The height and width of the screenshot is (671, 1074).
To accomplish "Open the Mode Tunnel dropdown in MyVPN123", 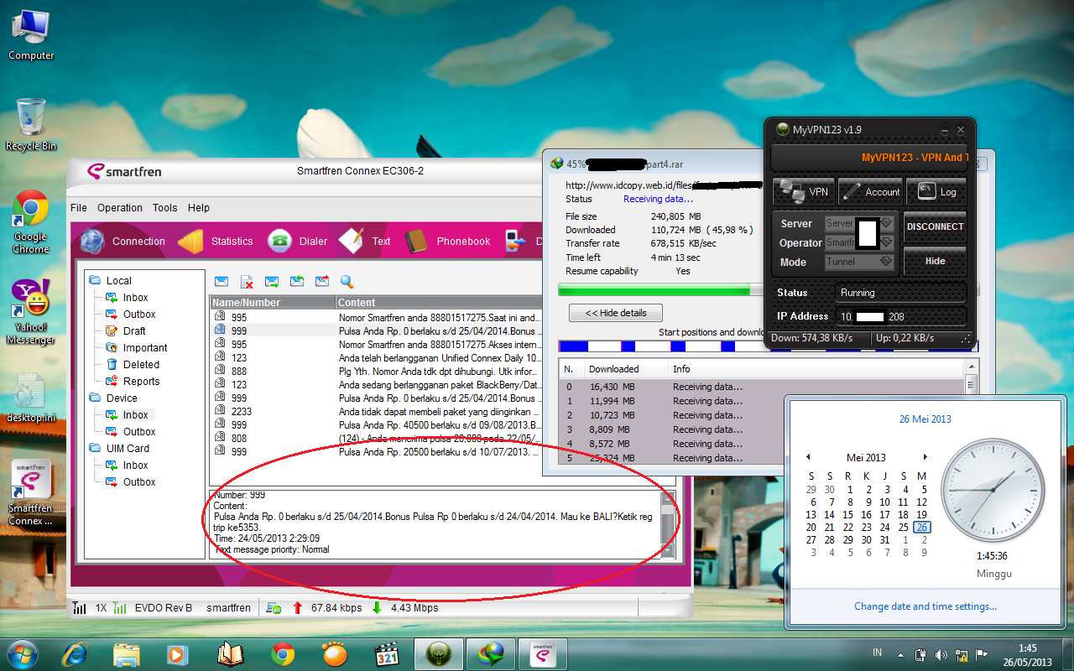I will pyautogui.click(x=859, y=262).
